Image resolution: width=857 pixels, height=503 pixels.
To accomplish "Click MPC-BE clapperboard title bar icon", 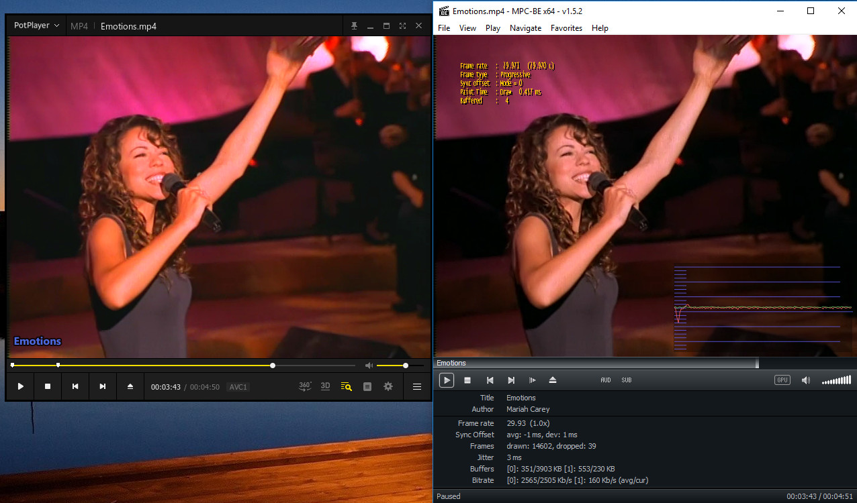I will [x=444, y=11].
